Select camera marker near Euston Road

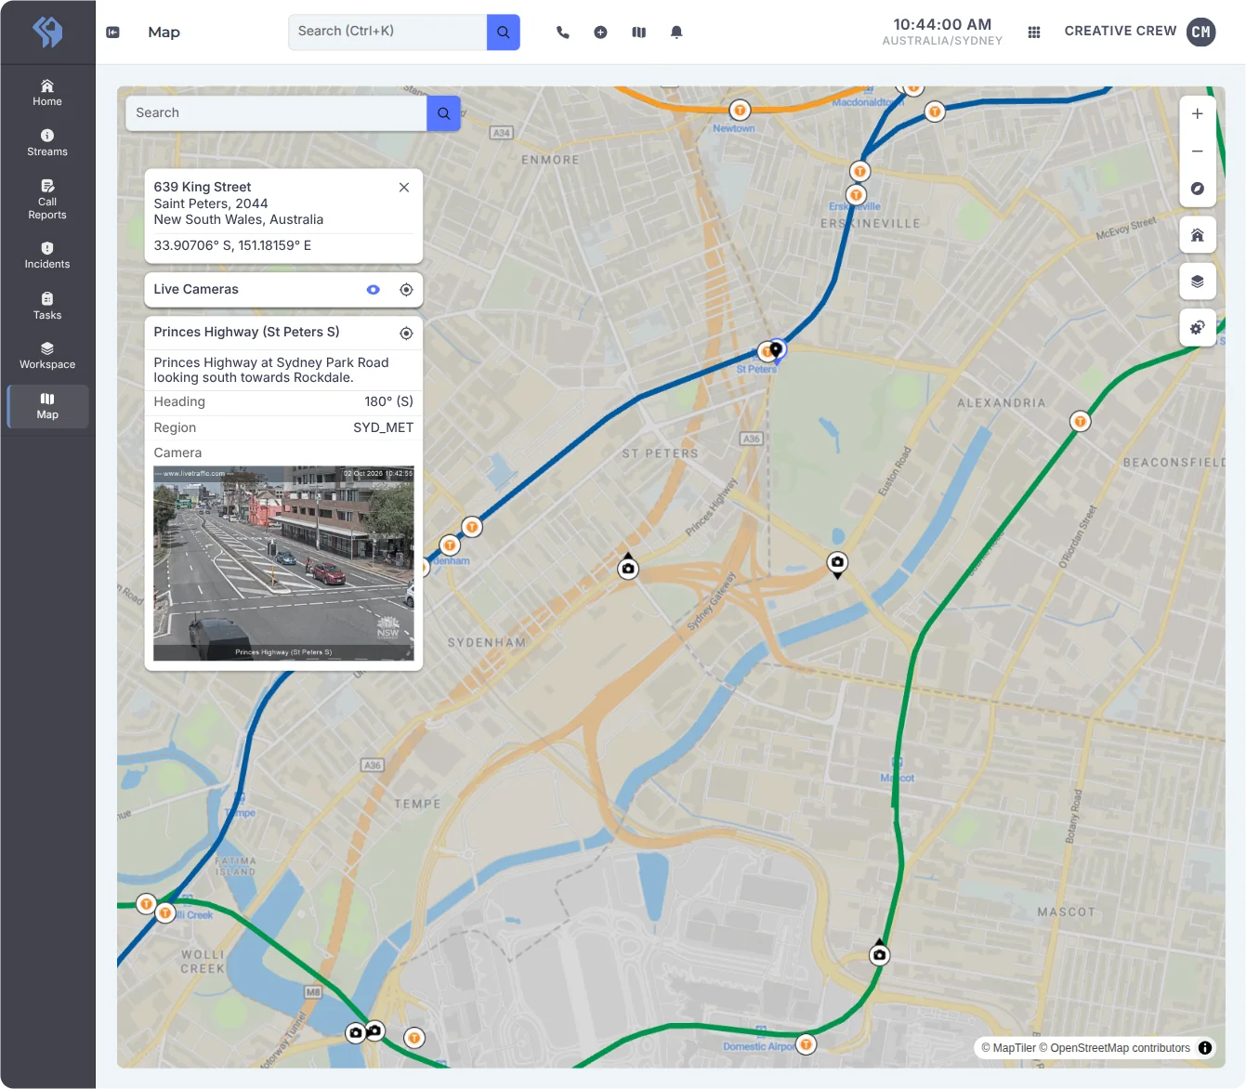click(837, 563)
